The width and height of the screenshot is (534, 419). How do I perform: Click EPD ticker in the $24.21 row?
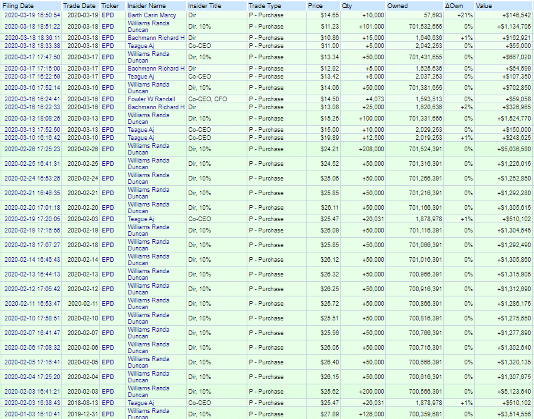click(108, 149)
